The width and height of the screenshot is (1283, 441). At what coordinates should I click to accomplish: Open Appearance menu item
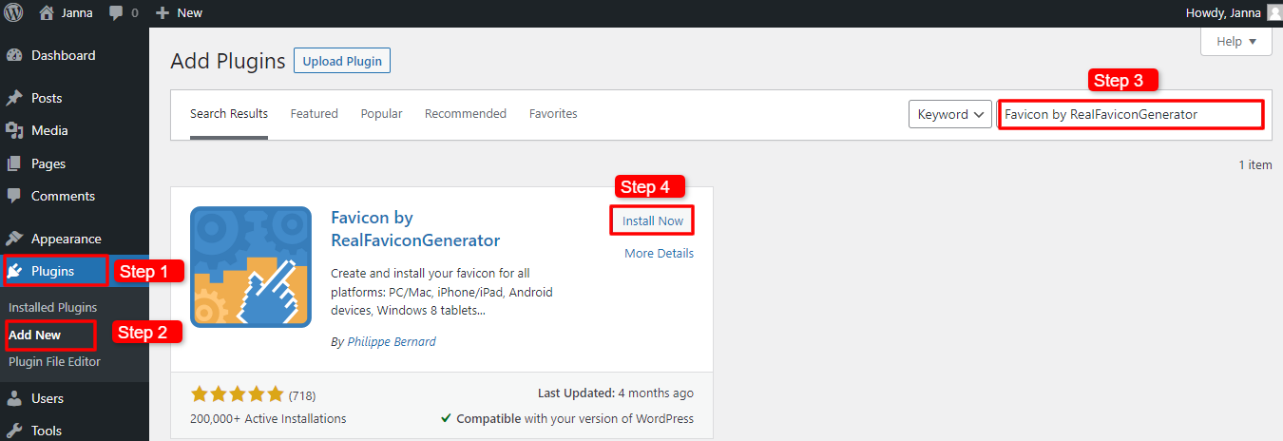74,239
